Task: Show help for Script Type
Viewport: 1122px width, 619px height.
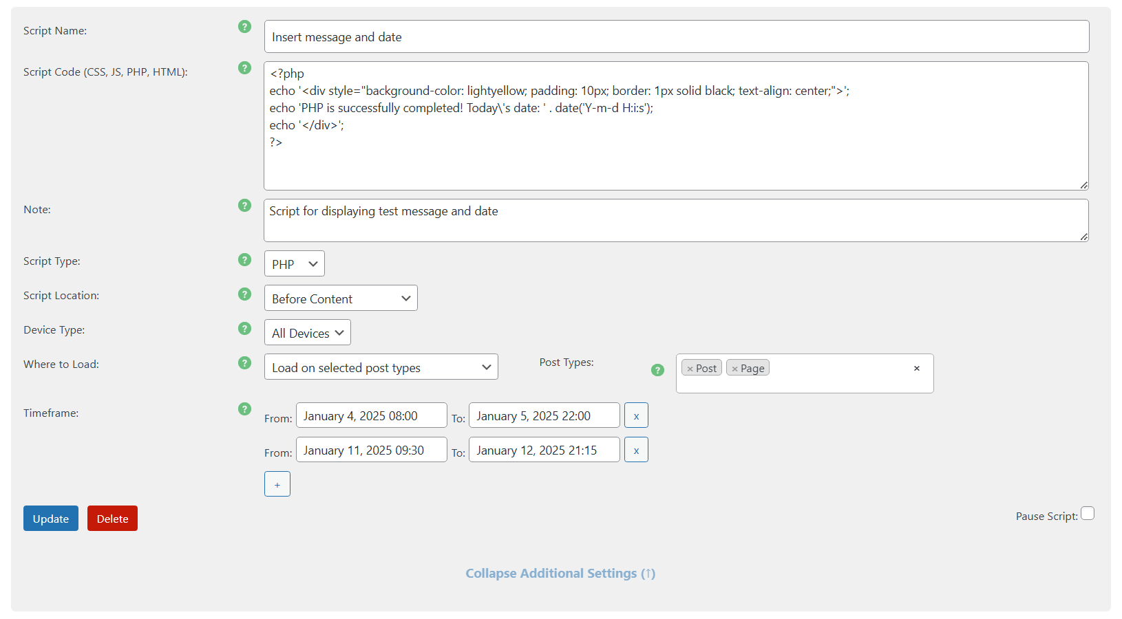Action: coord(244,260)
